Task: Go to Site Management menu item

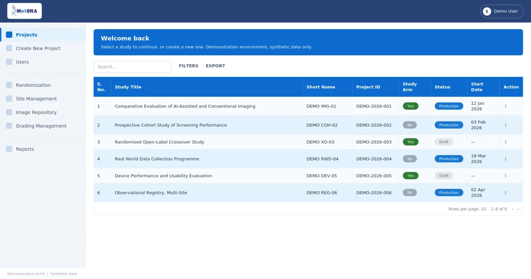Action: (x=43, y=99)
